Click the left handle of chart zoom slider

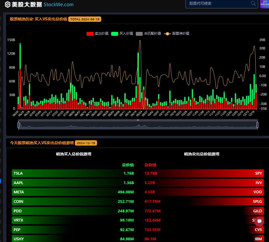(x=18, y=125)
